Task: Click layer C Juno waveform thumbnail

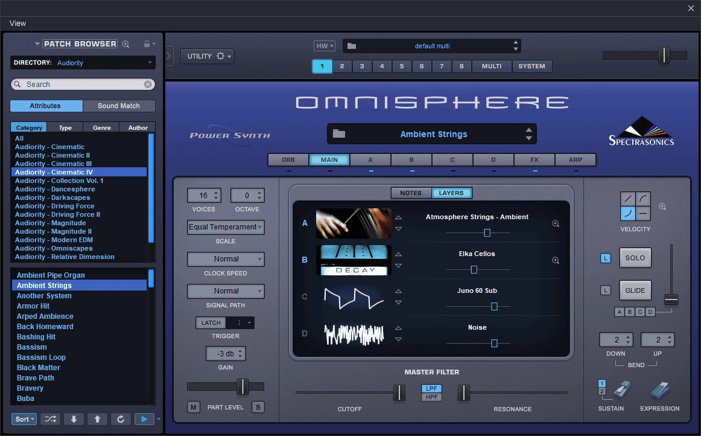Action: (x=354, y=297)
